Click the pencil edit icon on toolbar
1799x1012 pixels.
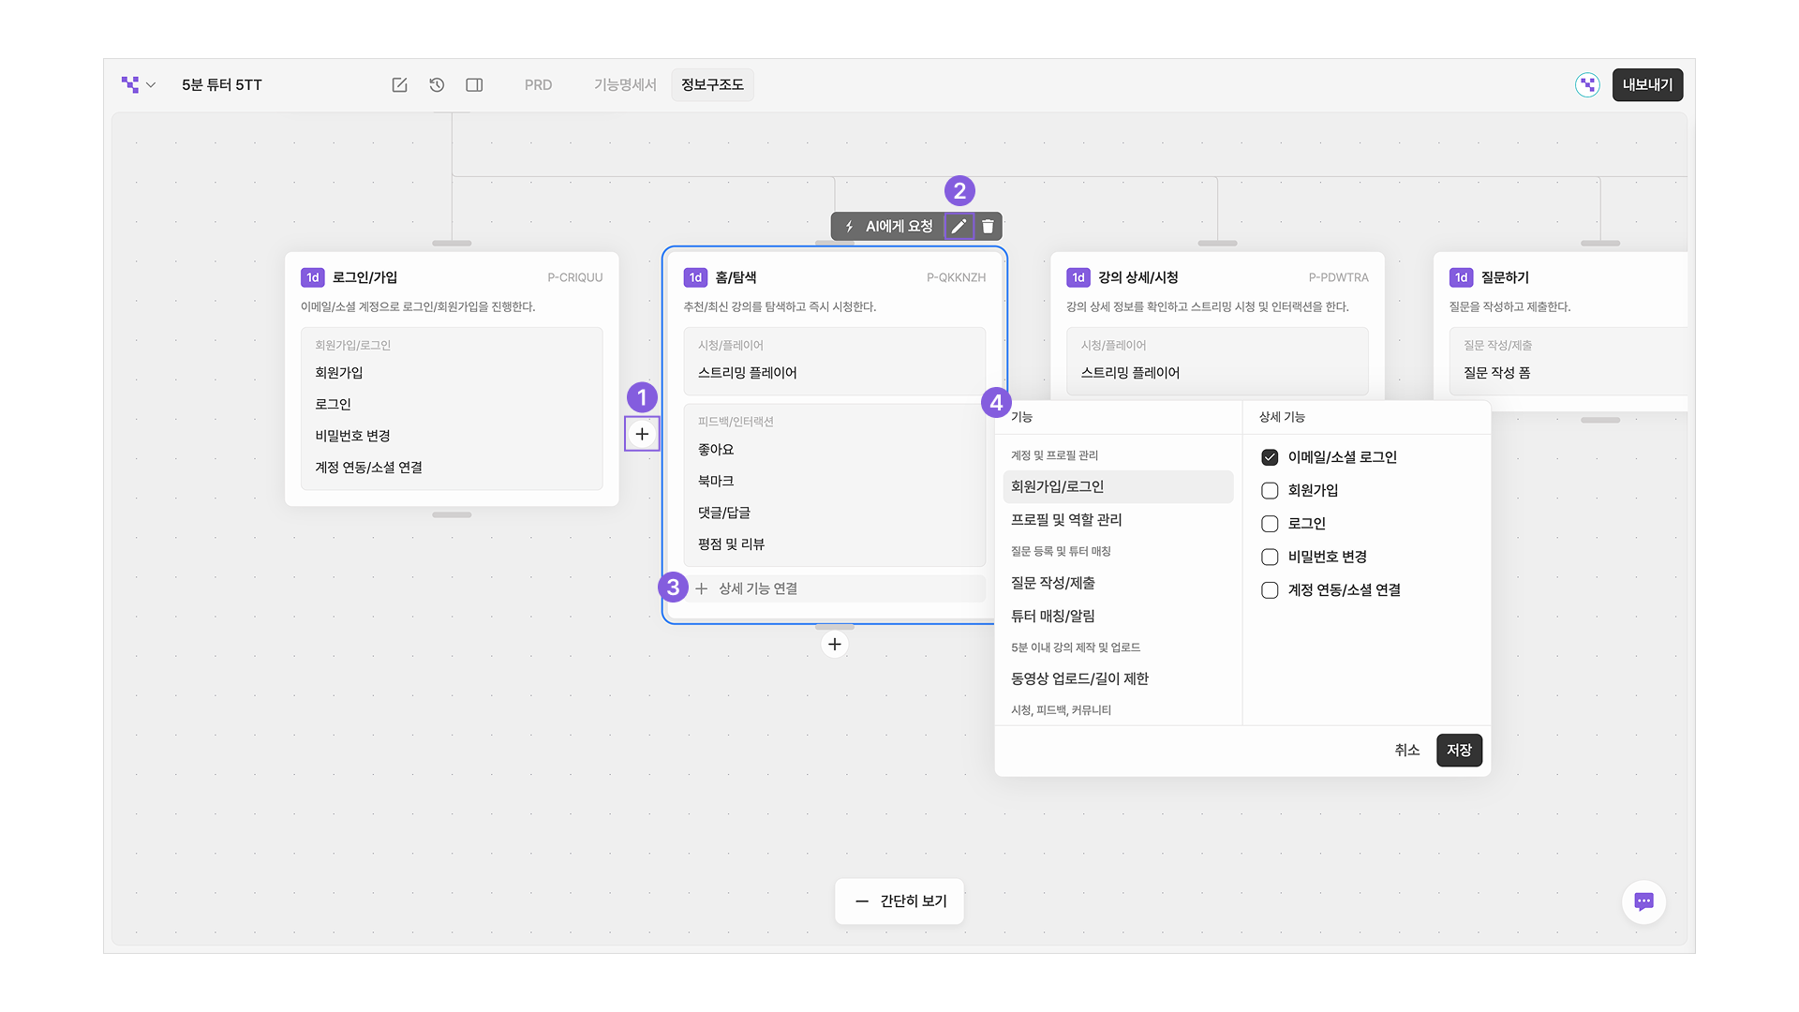(x=959, y=226)
